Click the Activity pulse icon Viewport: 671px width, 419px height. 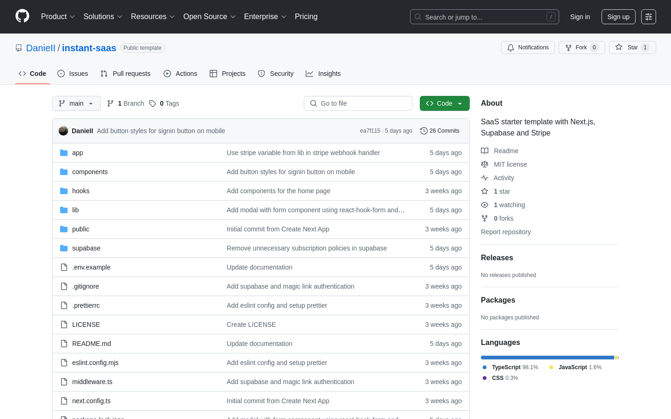click(x=485, y=178)
